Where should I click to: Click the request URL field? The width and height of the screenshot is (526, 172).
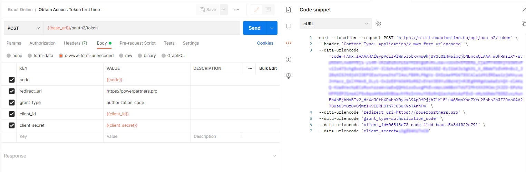(x=142, y=28)
